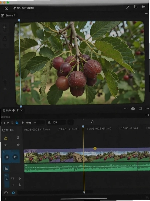The height and width of the screenshot is (201, 150).
Task: Click the 4+ label at top right
Action: pyautogui.click(x=143, y=7)
